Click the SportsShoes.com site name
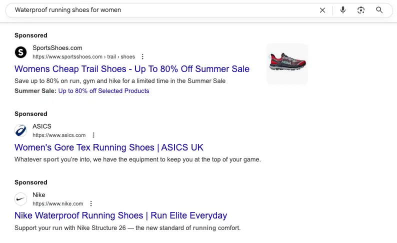Image resolution: width=397 pixels, height=243 pixels. pyautogui.click(x=57, y=48)
